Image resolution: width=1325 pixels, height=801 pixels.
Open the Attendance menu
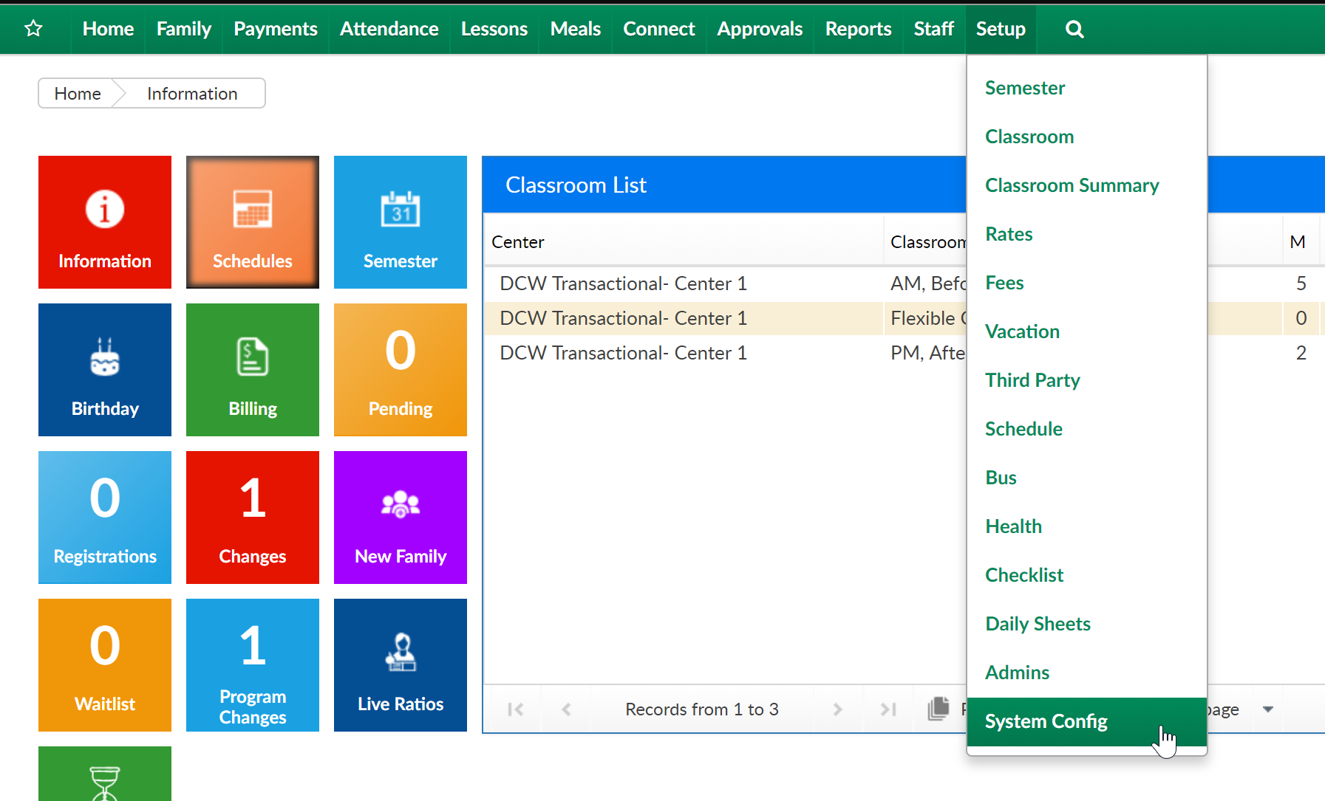(x=389, y=30)
